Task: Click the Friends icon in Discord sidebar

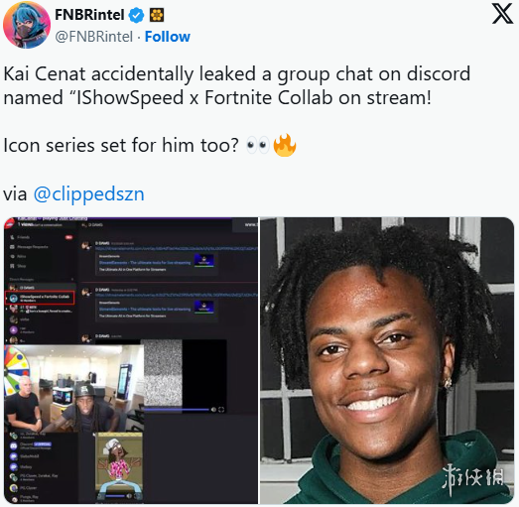Action: pyautogui.click(x=13, y=237)
